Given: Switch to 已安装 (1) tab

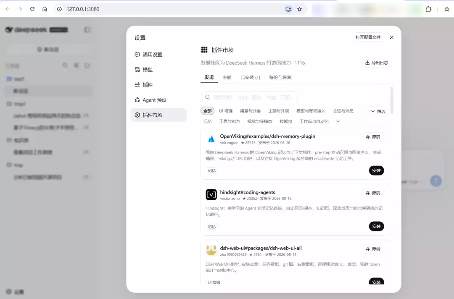Looking at the screenshot, I should pyautogui.click(x=250, y=77).
